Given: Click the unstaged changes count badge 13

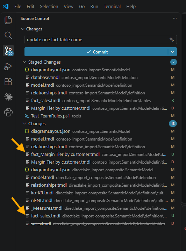Looking at the screenshot, I should [173, 124].
